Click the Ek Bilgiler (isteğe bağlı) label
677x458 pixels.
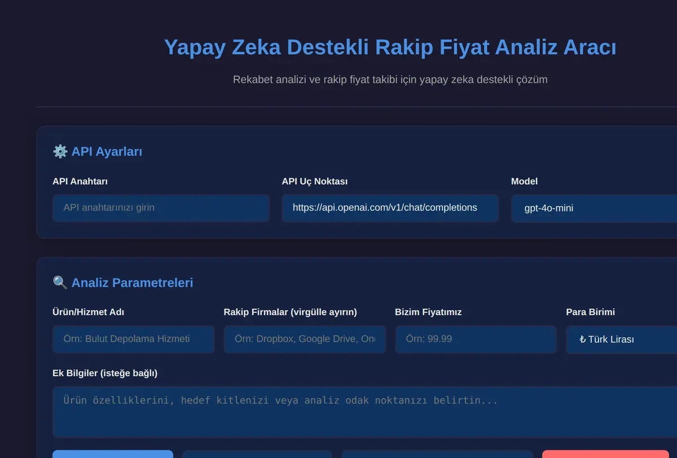pyautogui.click(x=105, y=373)
